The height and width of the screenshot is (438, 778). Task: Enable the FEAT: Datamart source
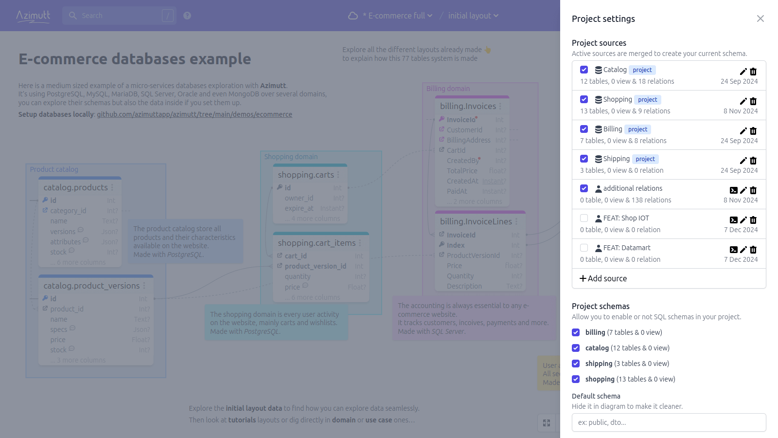coord(584,248)
